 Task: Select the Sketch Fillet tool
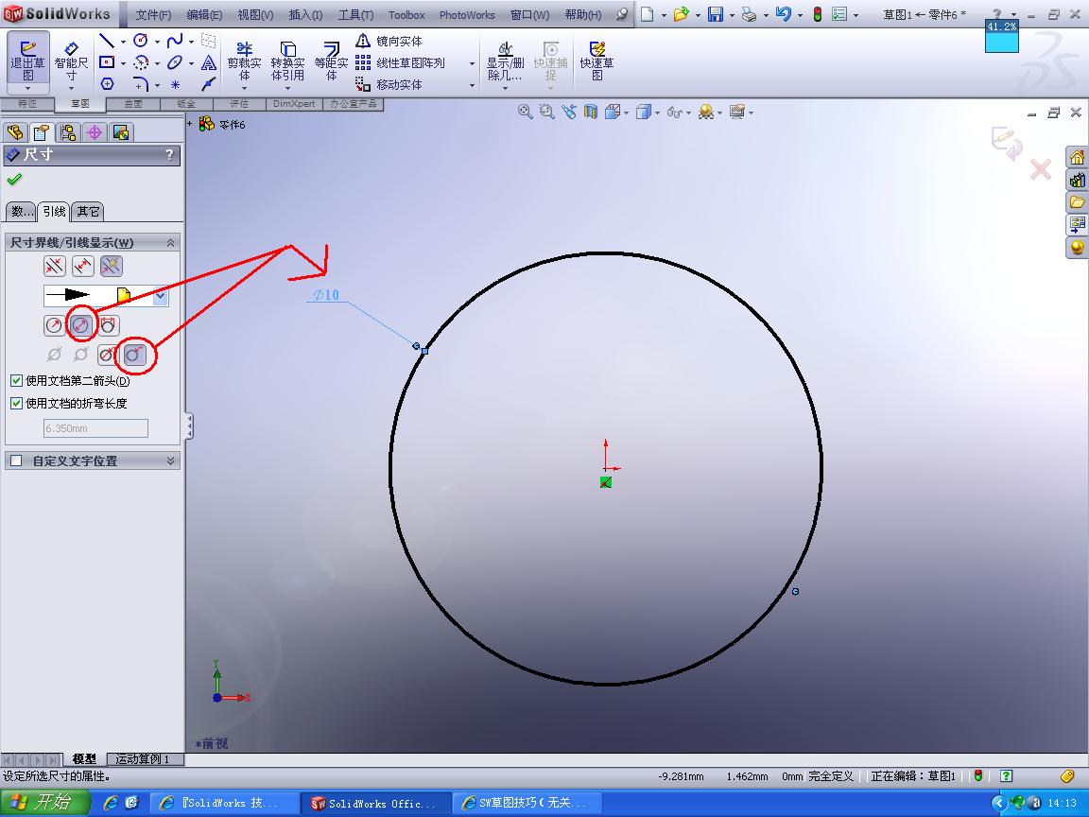[x=140, y=84]
